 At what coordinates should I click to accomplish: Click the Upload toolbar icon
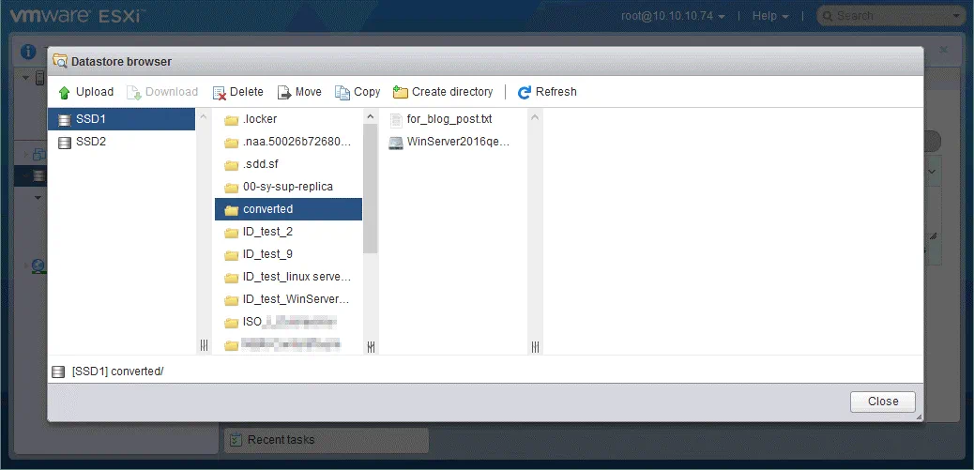pyautogui.click(x=65, y=92)
